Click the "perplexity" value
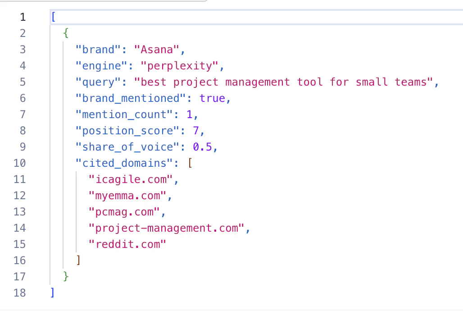This screenshot has width=463, height=311. (x=179, y=66)
